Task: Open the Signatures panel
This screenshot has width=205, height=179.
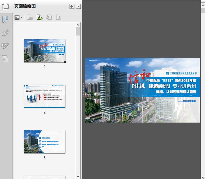Action: point(5,46)
